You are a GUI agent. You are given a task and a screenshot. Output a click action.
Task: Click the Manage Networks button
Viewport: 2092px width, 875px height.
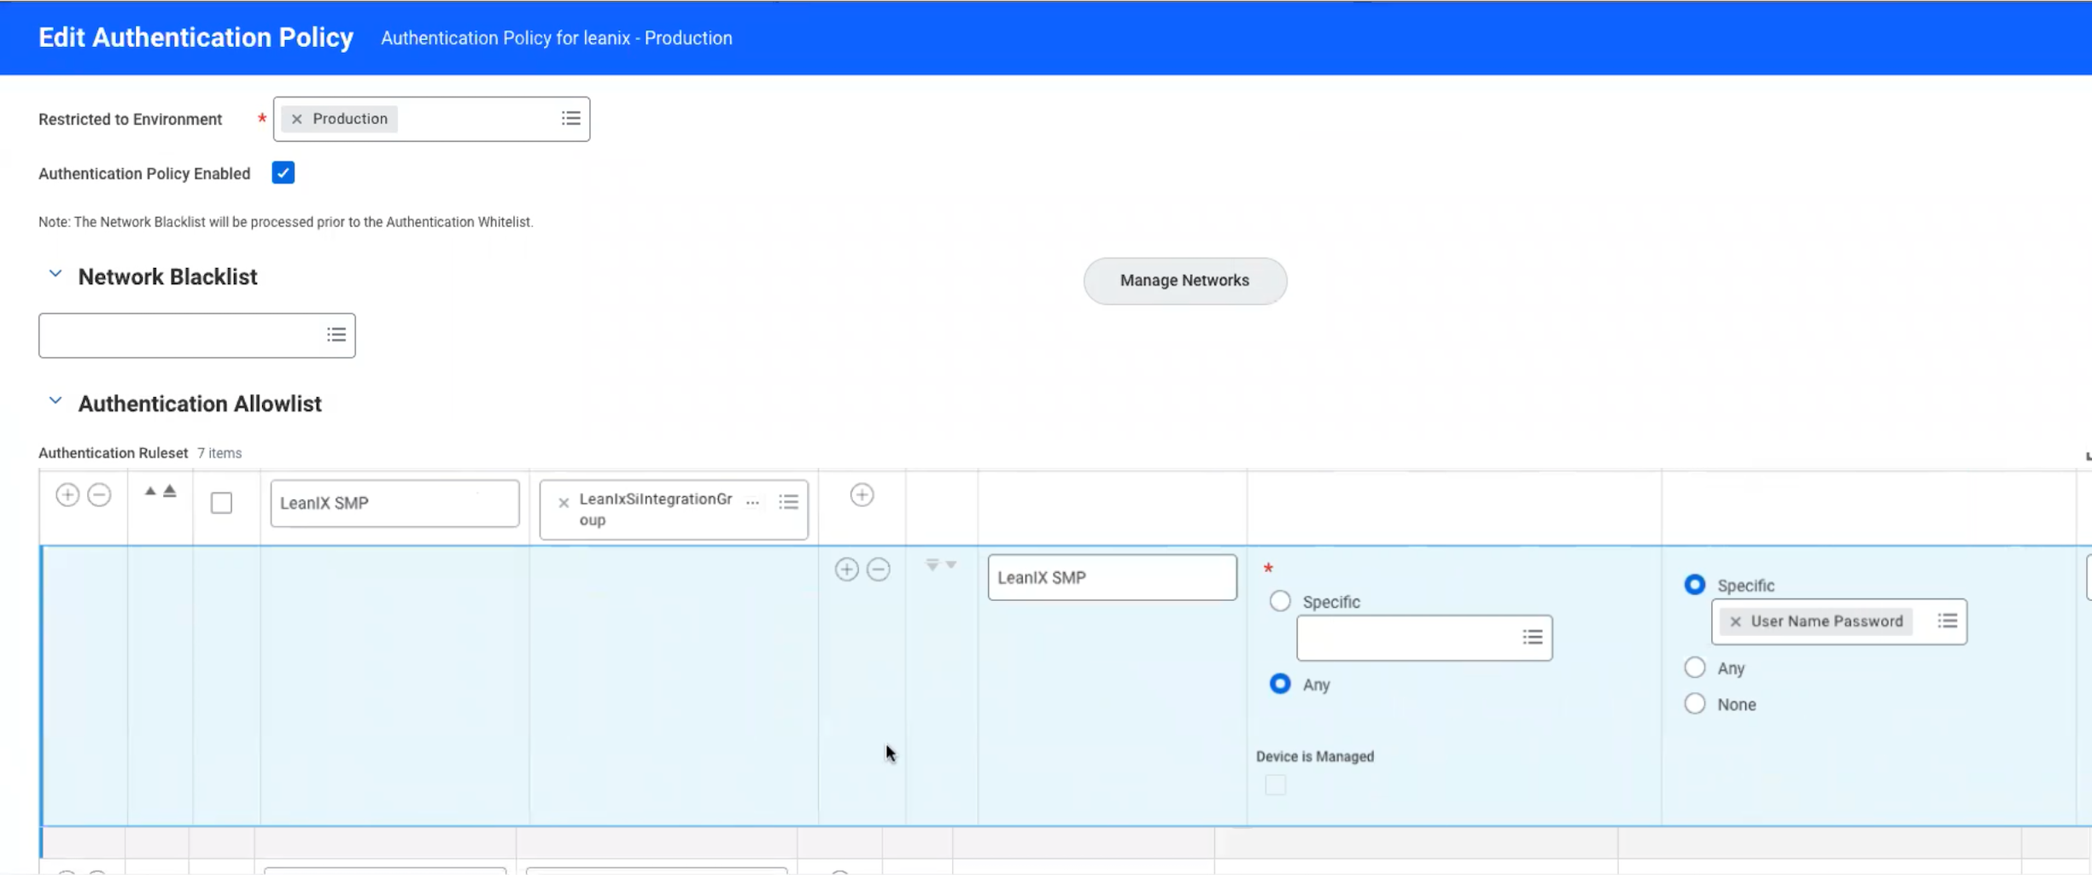coord(1184,280)
